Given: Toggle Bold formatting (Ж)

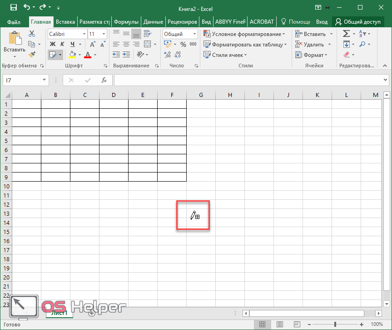Looking at the screenshot, I should click(x=52, y=44).
